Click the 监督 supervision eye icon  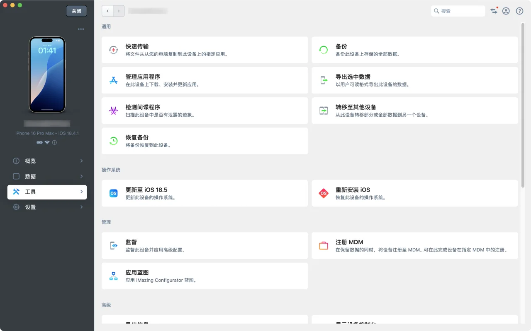click(113, 245)
